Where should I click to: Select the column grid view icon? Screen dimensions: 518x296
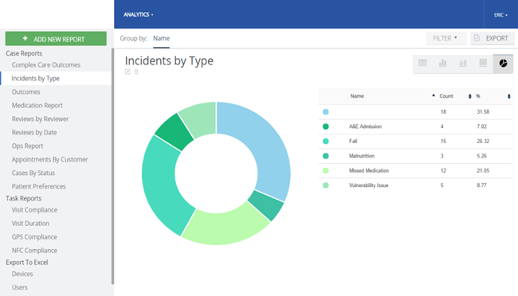(x=483, y=63)
